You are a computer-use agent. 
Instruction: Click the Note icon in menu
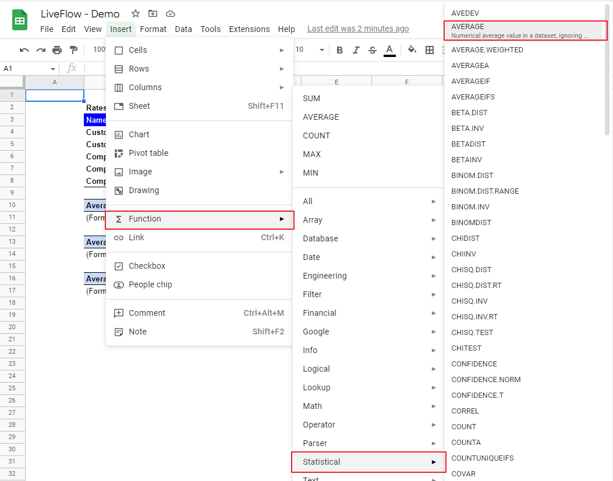click(118, 332)
